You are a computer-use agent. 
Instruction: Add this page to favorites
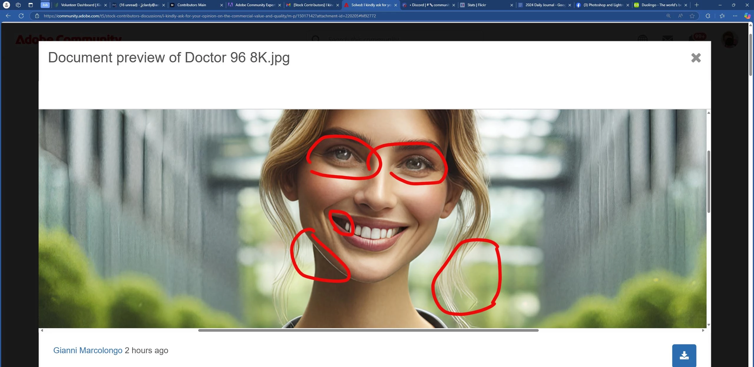coord(692,16)
